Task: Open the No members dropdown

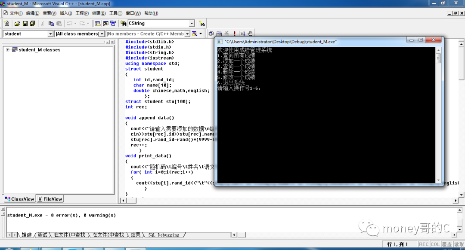Action: click(x=187, y=34)
